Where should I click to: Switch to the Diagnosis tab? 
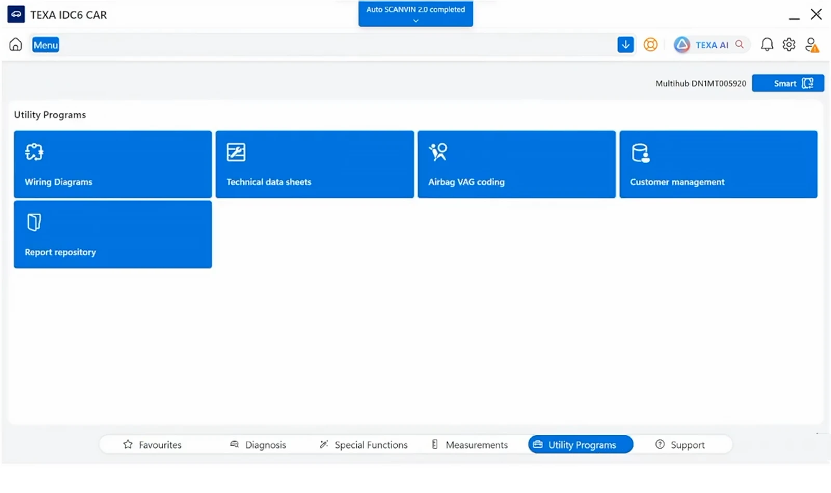tap(258, 445)
